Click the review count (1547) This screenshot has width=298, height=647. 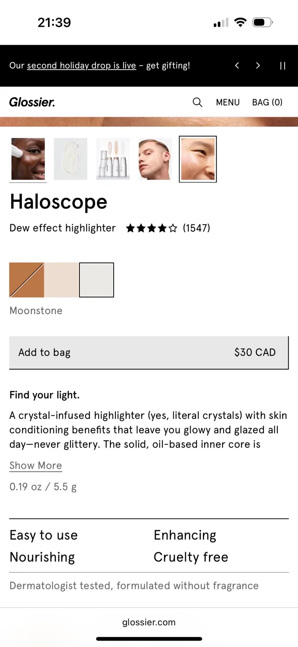click(x=197, y=228)
